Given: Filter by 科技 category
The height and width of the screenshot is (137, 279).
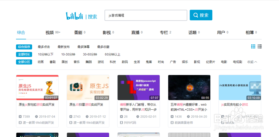Looking at the screenshot, I should coord(113,62).
